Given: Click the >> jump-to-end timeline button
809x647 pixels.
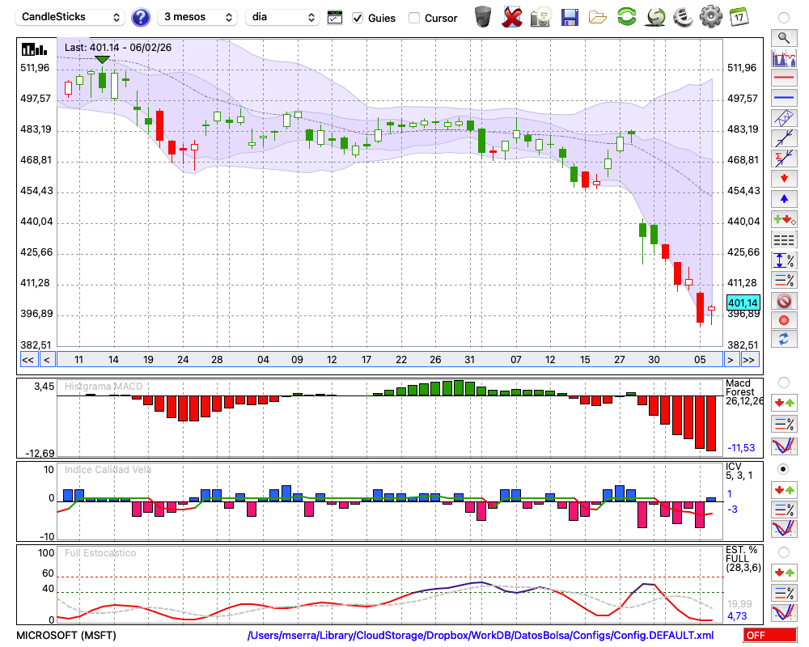Looking at the screenshot, I should point(749,360).
